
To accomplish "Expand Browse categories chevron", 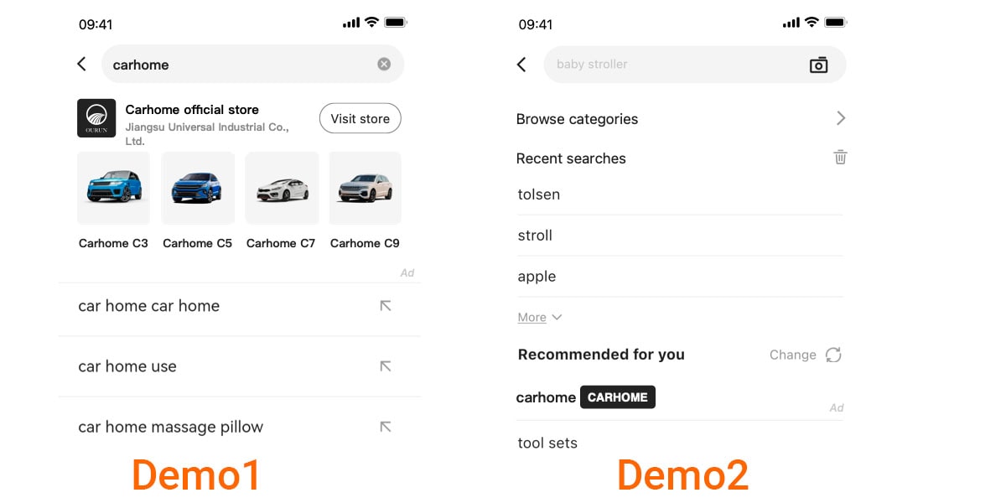I will 841,118.
